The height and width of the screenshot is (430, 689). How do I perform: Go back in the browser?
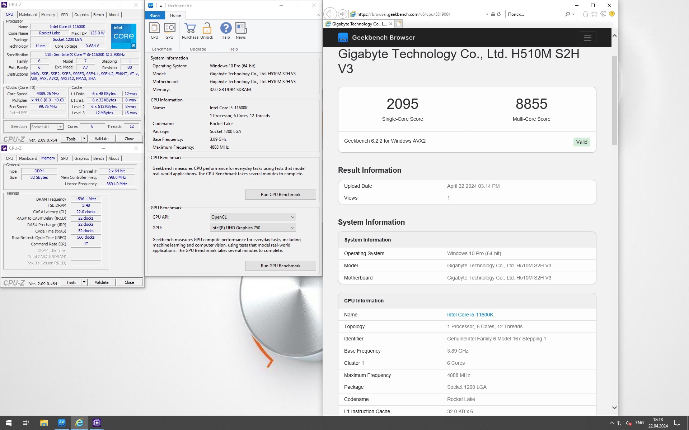[330, 14]
